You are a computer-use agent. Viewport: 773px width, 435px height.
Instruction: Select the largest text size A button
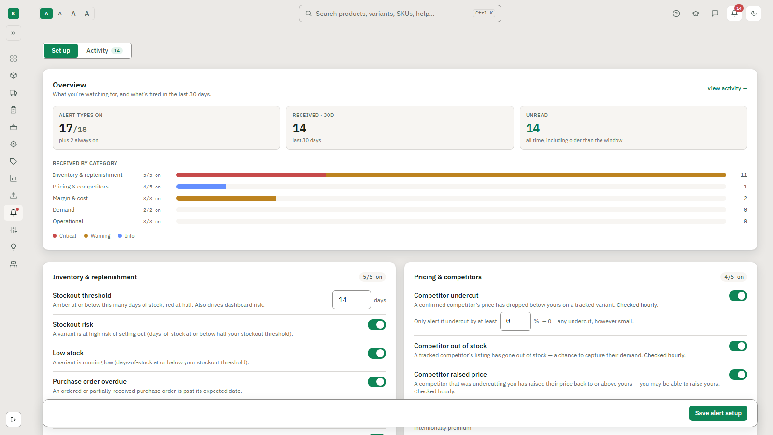[x=87, y=14]
